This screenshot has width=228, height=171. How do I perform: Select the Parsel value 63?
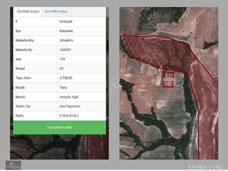tap(61, 68)
